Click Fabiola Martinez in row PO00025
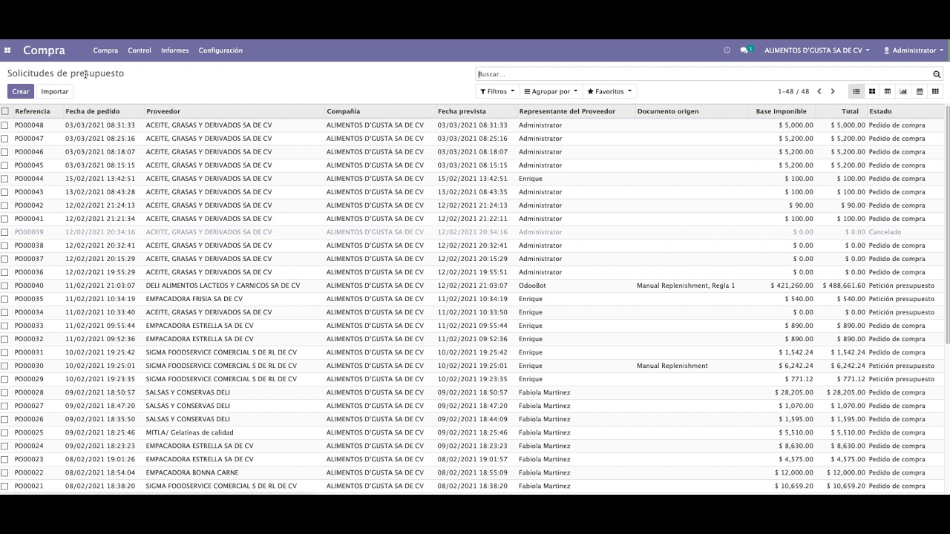950x534 pixels. pos(545,432)
